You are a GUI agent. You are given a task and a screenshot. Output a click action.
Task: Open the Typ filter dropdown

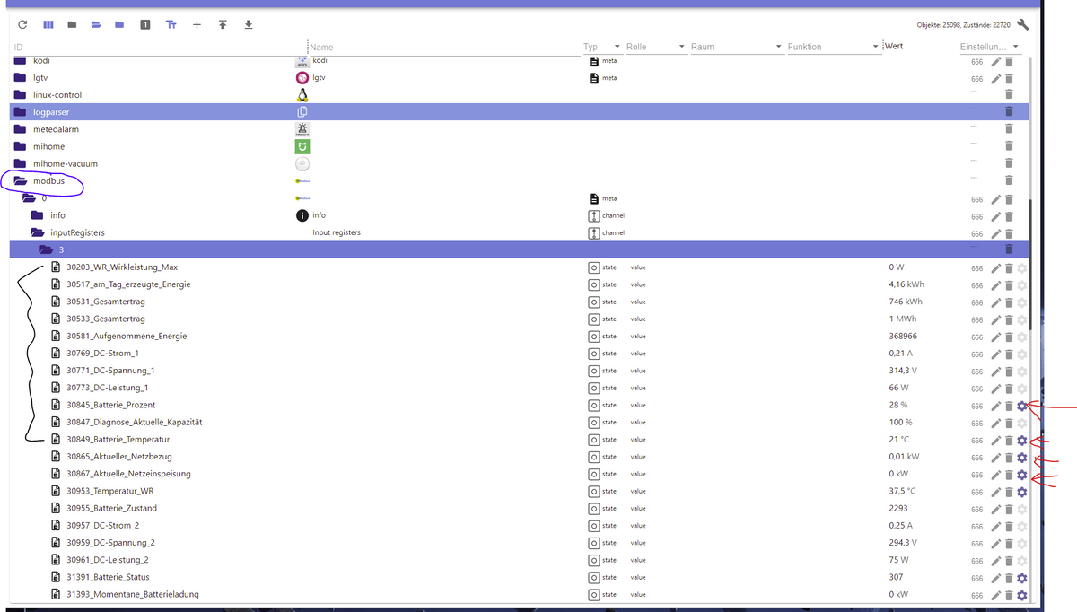click(x=602, y=47)
